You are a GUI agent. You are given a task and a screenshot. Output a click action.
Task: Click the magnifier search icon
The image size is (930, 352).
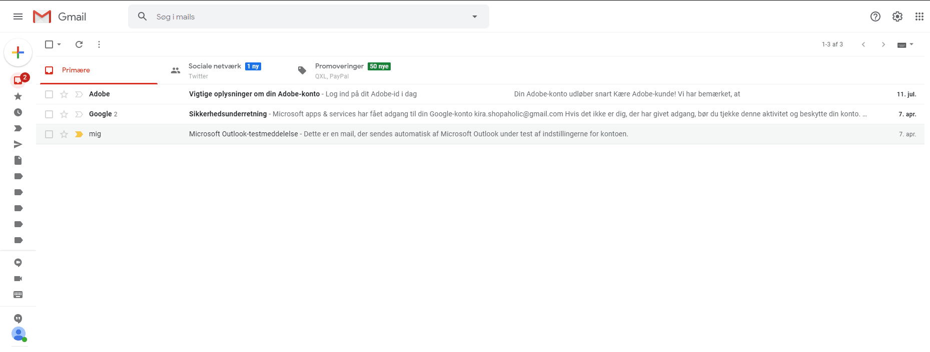(x=143, y=16)
